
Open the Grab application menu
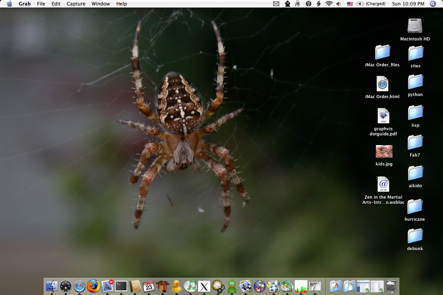coord(25,4)
